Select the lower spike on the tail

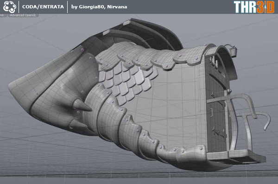coord(78,124)
